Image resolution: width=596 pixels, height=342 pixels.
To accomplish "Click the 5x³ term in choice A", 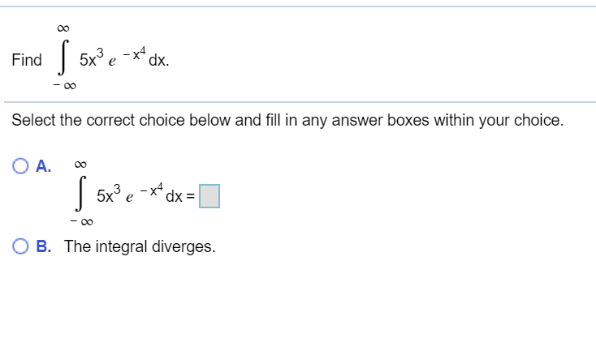I will [109, 194].
